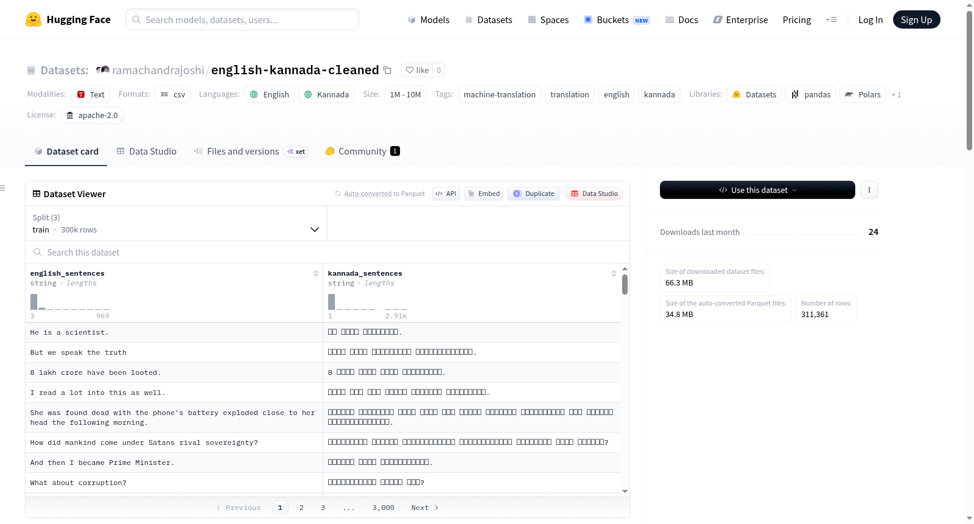Copy dataset name with the copy icon
This screenshot has height=524, width=974.
coord(387,70)
